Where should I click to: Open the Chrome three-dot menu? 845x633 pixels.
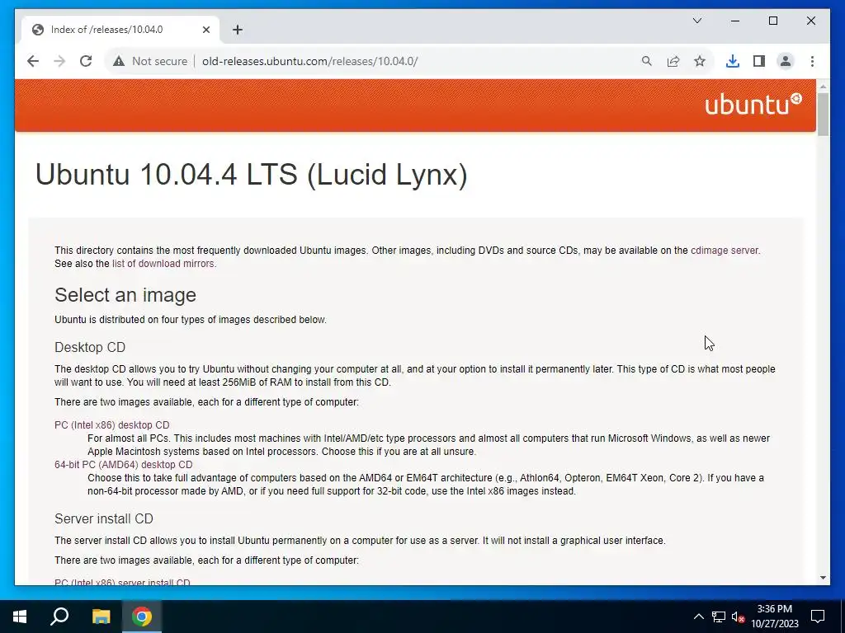click(x=812, y=61)
